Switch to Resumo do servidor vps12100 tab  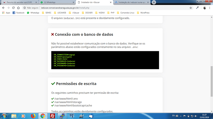[x=19, y=2]
